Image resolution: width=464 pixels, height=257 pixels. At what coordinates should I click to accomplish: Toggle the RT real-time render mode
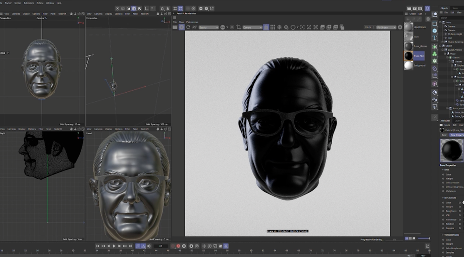(194, 27)
